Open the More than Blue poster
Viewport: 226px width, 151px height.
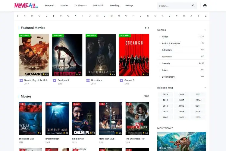111,118
